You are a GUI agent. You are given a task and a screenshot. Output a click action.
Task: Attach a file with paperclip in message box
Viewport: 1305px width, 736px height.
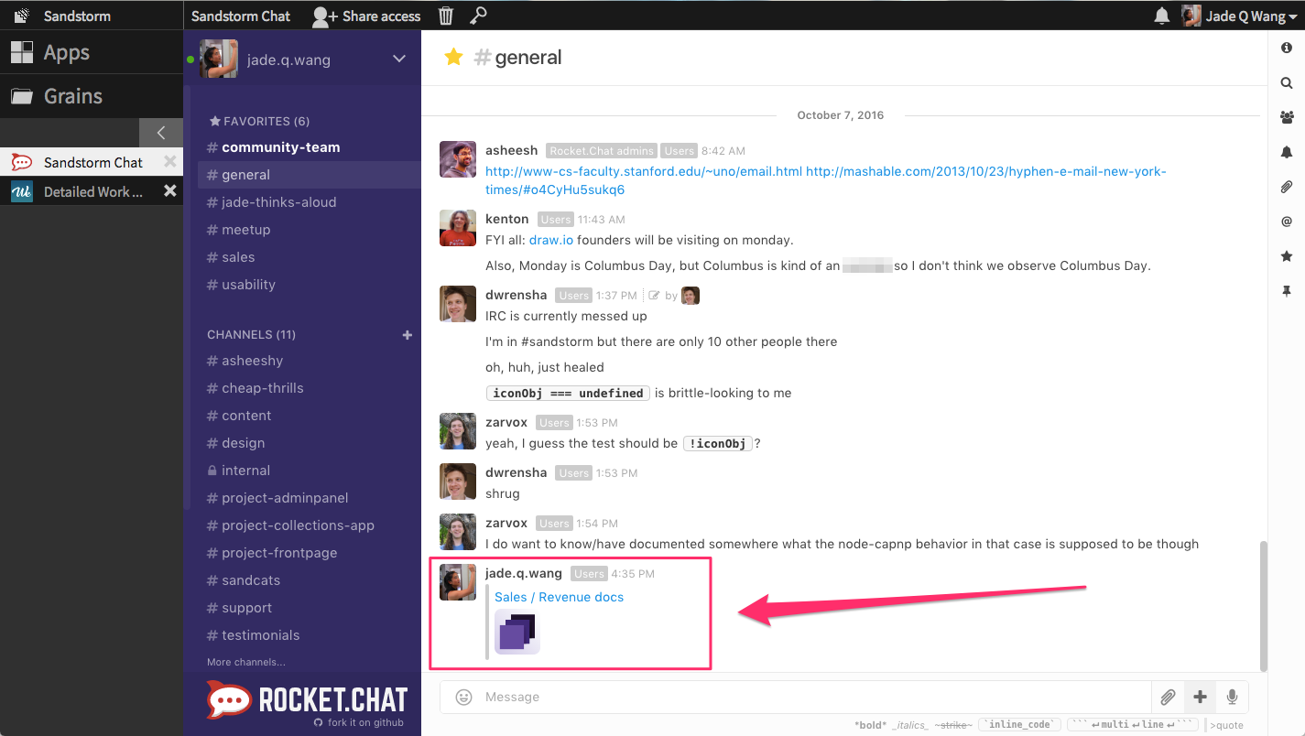coord(1168,698)
